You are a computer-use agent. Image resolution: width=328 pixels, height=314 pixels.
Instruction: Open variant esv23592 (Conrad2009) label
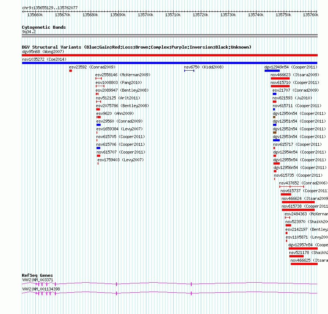pyautogui.click(x=92, y=67)
